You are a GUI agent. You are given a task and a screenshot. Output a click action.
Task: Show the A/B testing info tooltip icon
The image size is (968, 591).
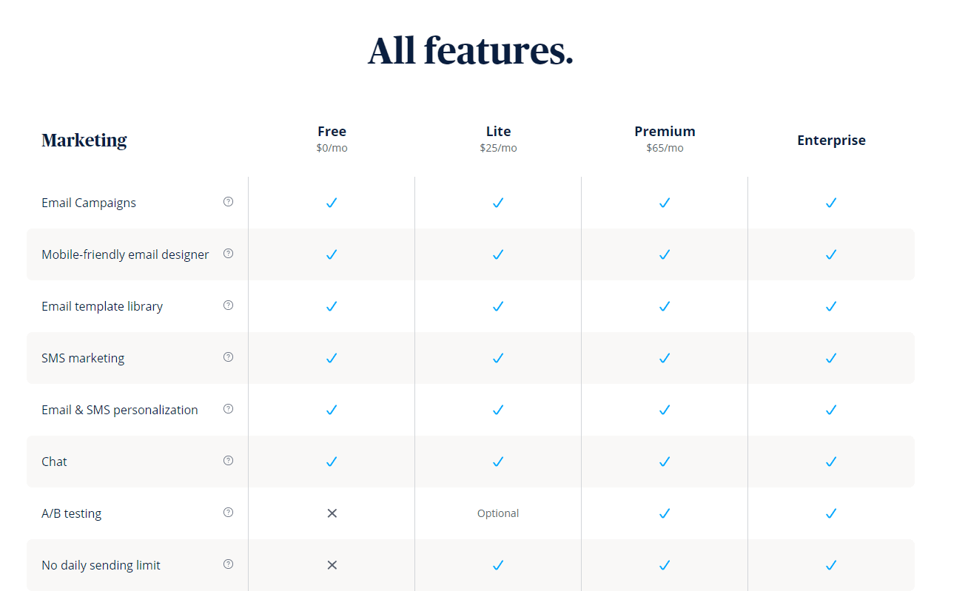pos(228,513)
